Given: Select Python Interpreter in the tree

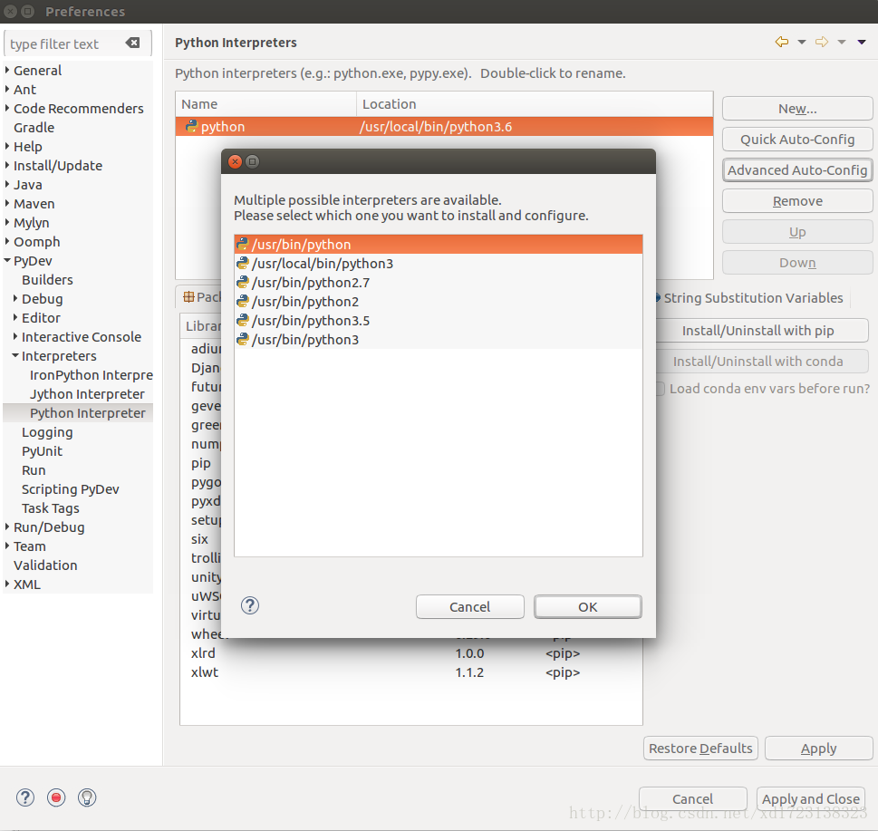Looking at the screenshot, I should click(88, 412).
